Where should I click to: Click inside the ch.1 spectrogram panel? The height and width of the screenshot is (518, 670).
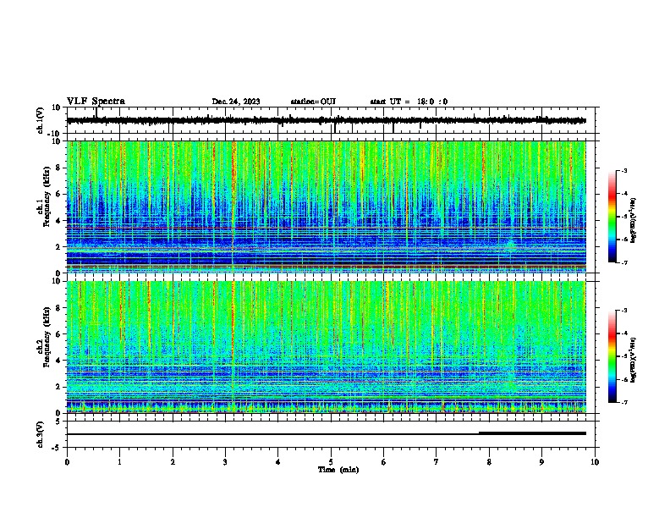coord(326,207)
